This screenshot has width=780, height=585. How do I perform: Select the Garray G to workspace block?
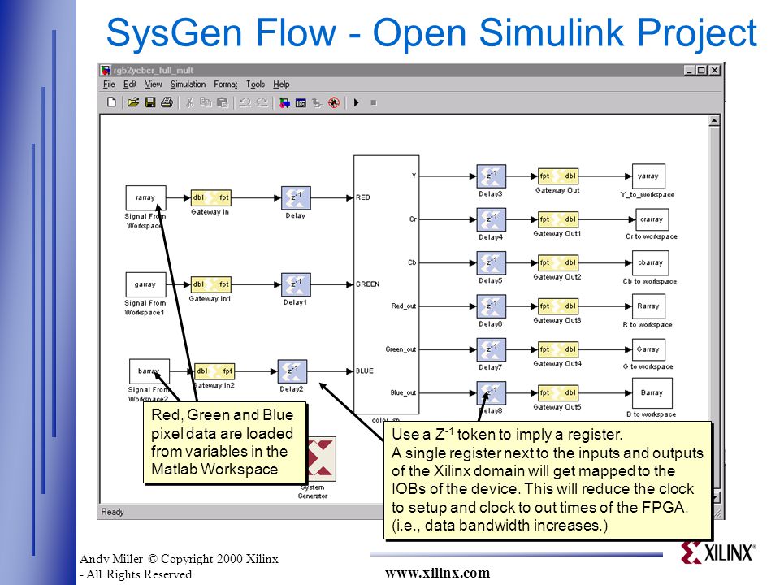[x=648, y=349]
